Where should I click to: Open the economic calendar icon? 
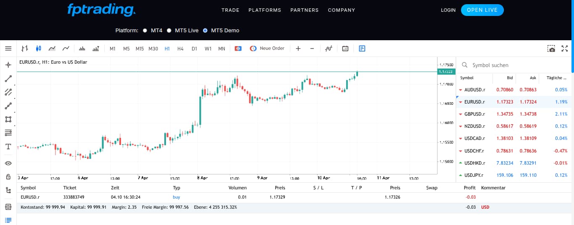coord(345,49)
